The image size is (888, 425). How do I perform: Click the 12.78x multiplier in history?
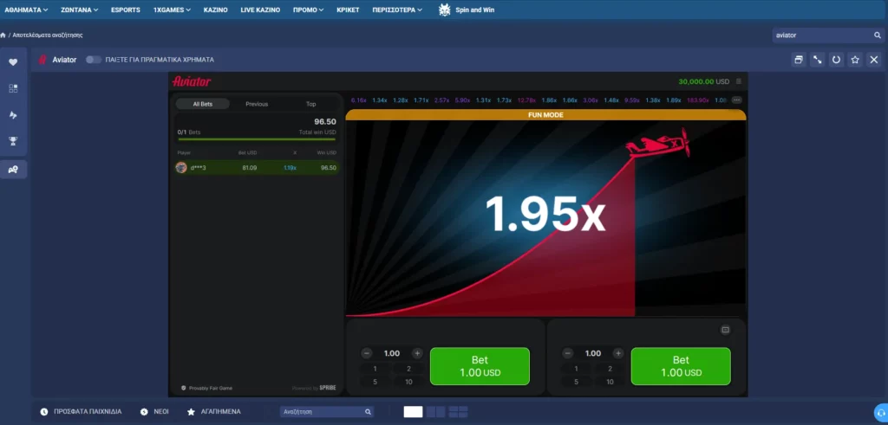[526, 100]
